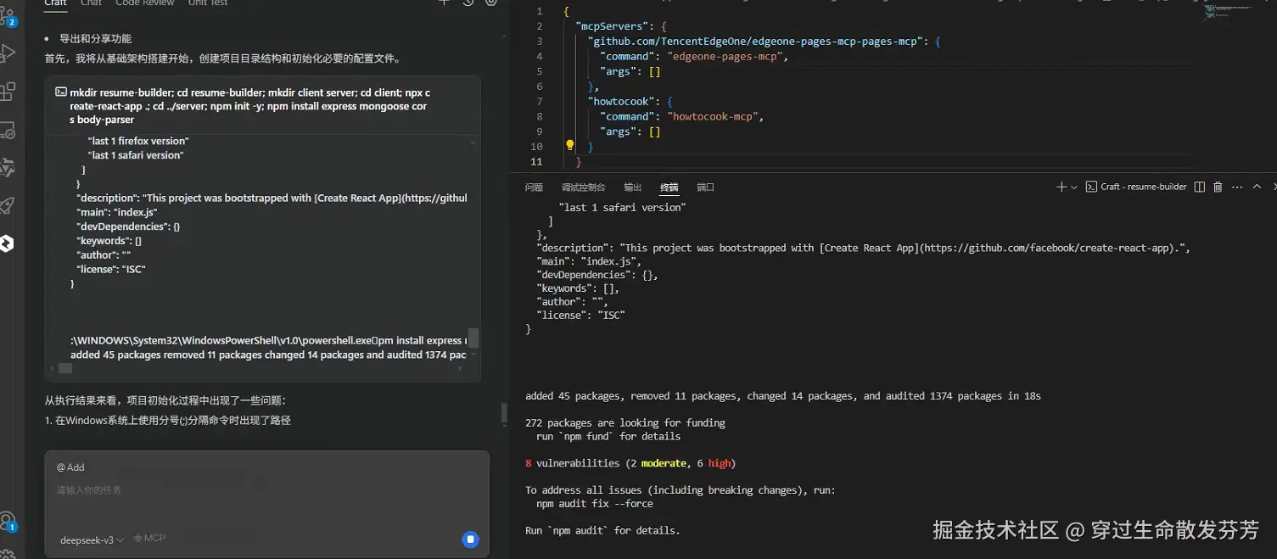This screenshot has width=1277, height=559.
Task: Select the Craft - resume-builder terminal
Action: pos(1136,187)
